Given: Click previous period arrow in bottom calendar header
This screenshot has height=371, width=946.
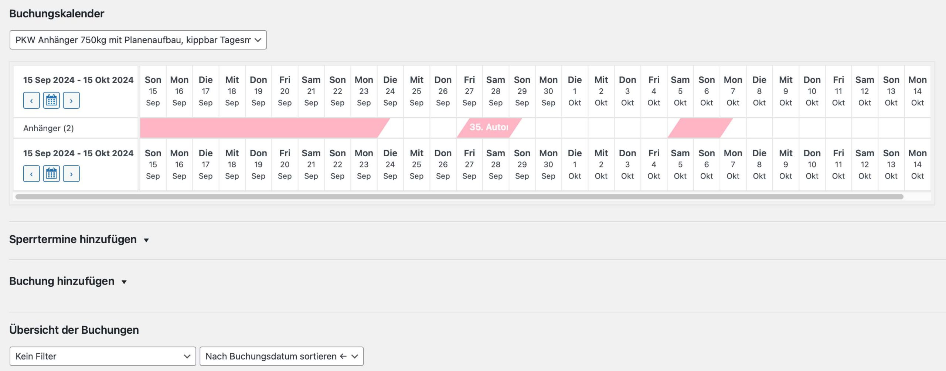Looking at the screenshot, I should click(31, 174).
